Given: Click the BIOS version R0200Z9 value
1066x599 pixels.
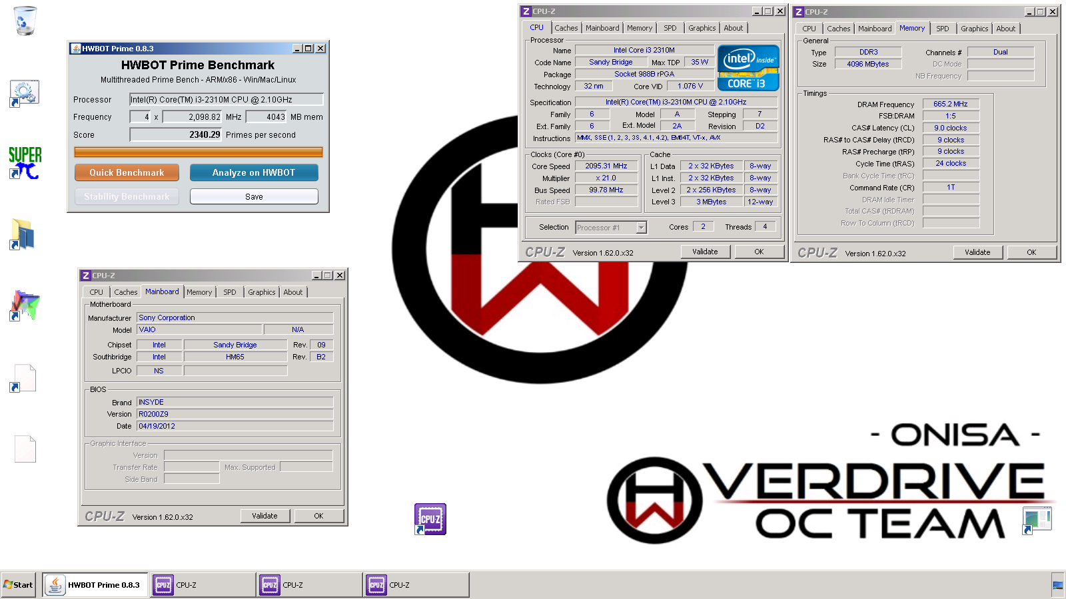Looking at the screenshot, I should (235, 414).
